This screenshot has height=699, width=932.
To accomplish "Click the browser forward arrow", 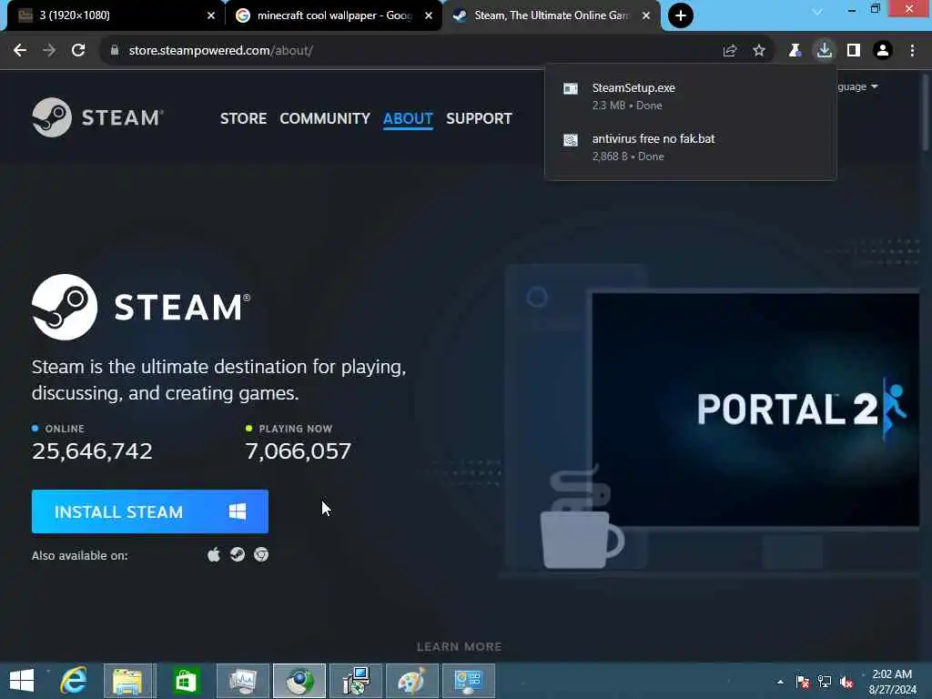I will 49,51.
